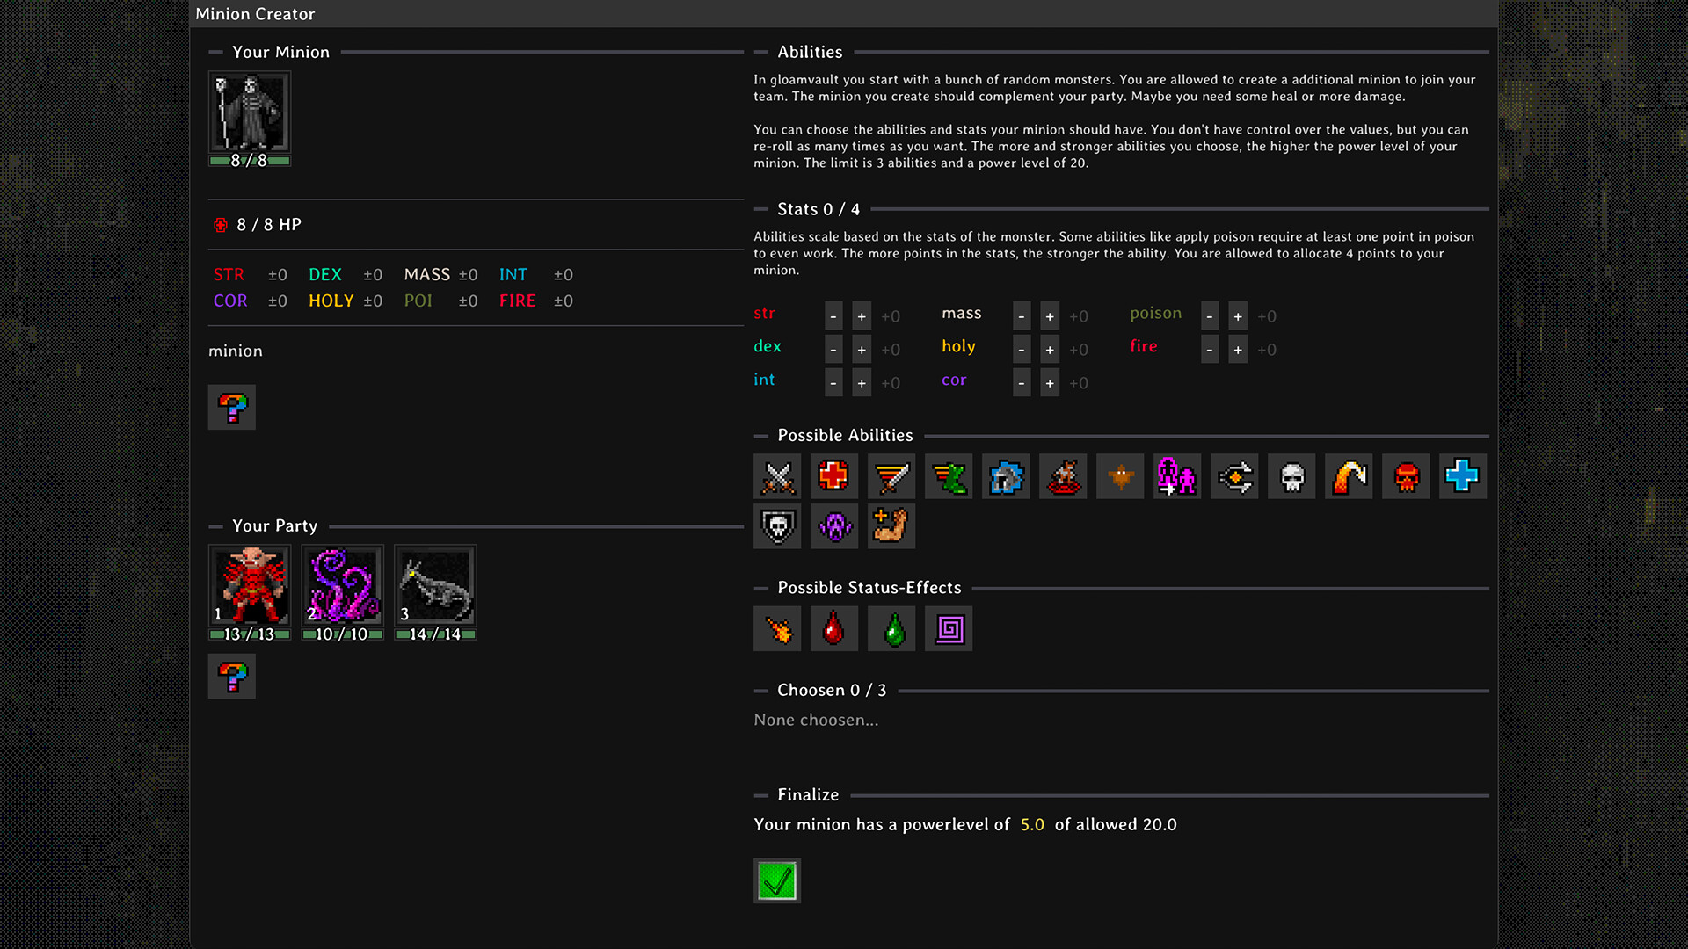
Task: Add a point to the fire stat
Action: coord(1238,349)
